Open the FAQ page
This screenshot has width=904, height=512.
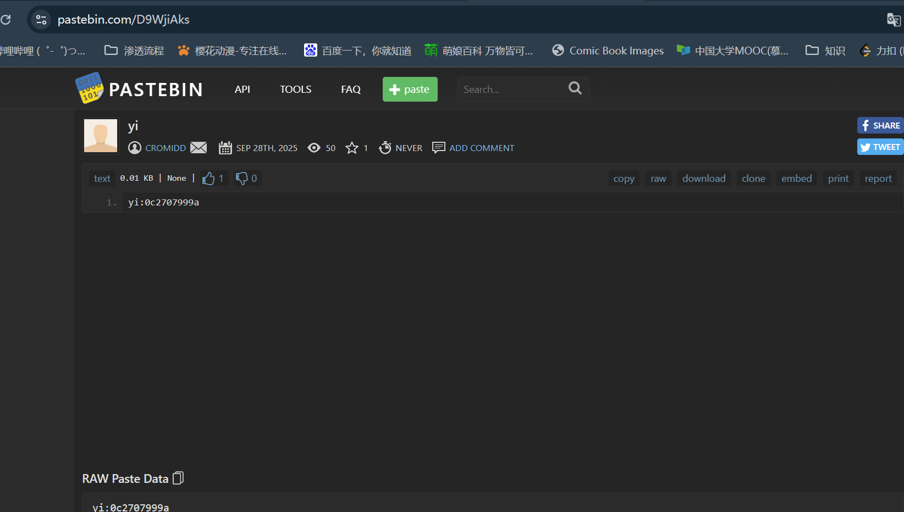click(x=351, y=89)
